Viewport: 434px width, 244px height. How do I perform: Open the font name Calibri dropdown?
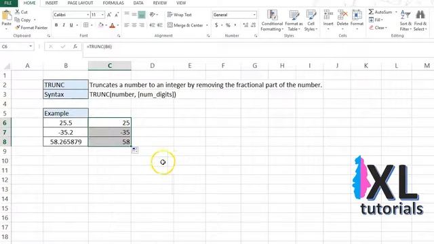coord(87,15)
